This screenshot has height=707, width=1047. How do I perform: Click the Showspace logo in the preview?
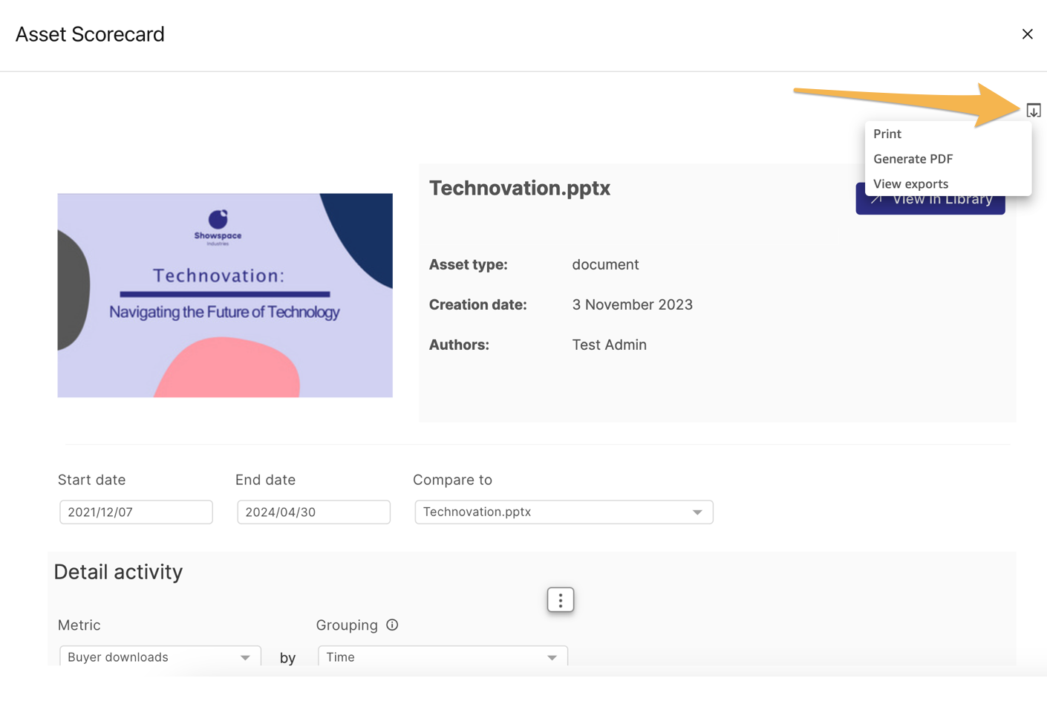coord(218,225)
